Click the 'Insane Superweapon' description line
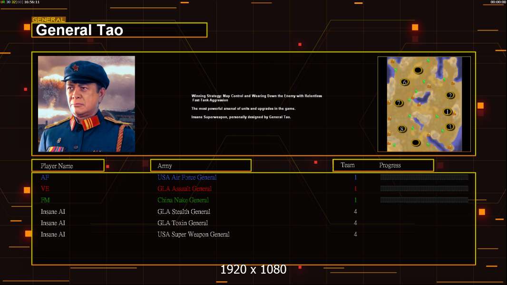This screenshot has height=285, width=507. (241, 117)
